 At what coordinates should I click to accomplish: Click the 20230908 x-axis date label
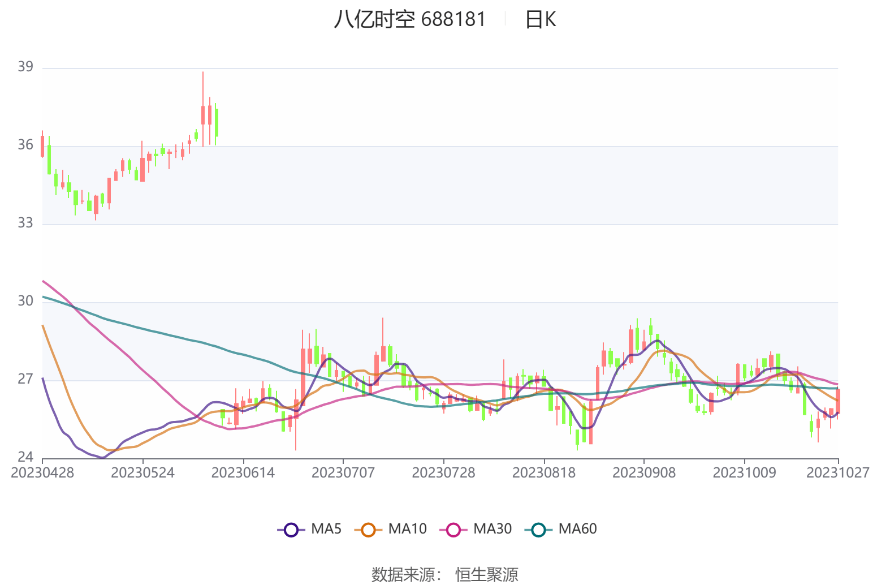point(644,472)
